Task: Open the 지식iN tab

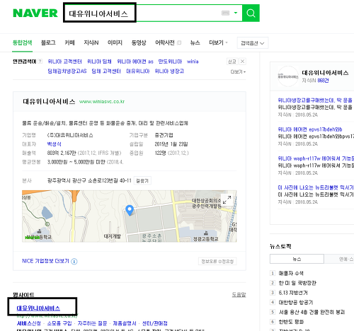Action: pos(91,42)
